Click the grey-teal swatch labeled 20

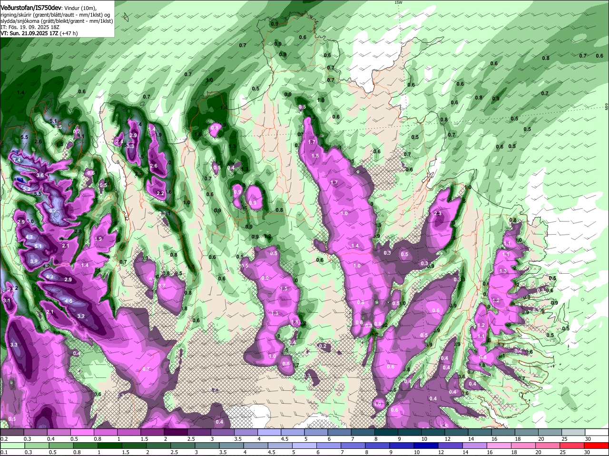point(550,432)
